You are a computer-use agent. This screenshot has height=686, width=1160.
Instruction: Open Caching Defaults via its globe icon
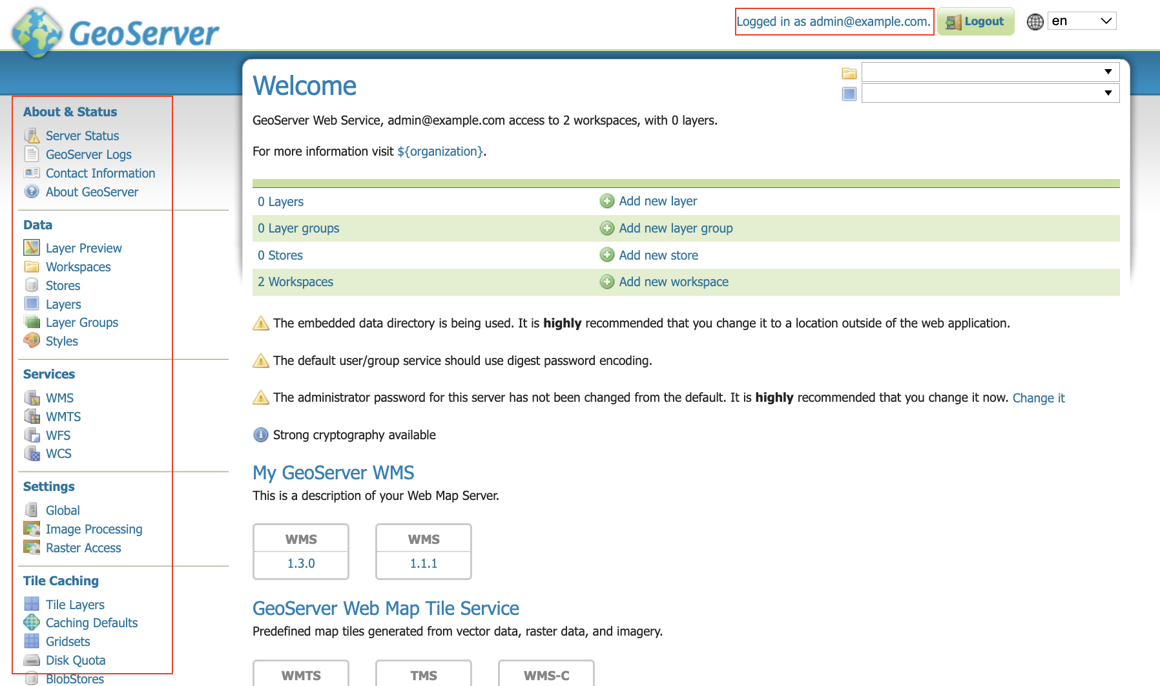pos(31,622)
